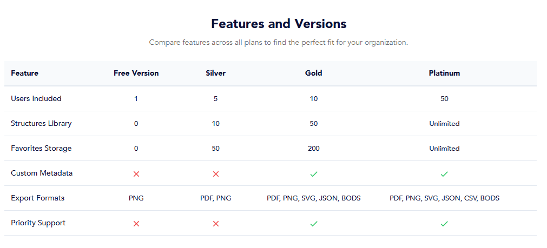Click green checkmark for Gold Custom Metadata
The image size is (547, 248).
click(x=314, y=174)
